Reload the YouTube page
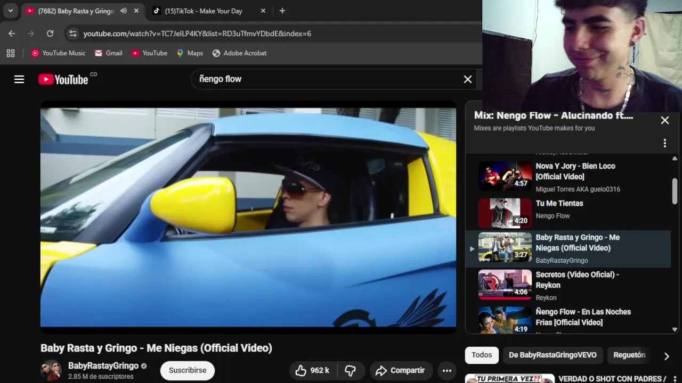This screenshot has height=383, width=682. [50, 34]
